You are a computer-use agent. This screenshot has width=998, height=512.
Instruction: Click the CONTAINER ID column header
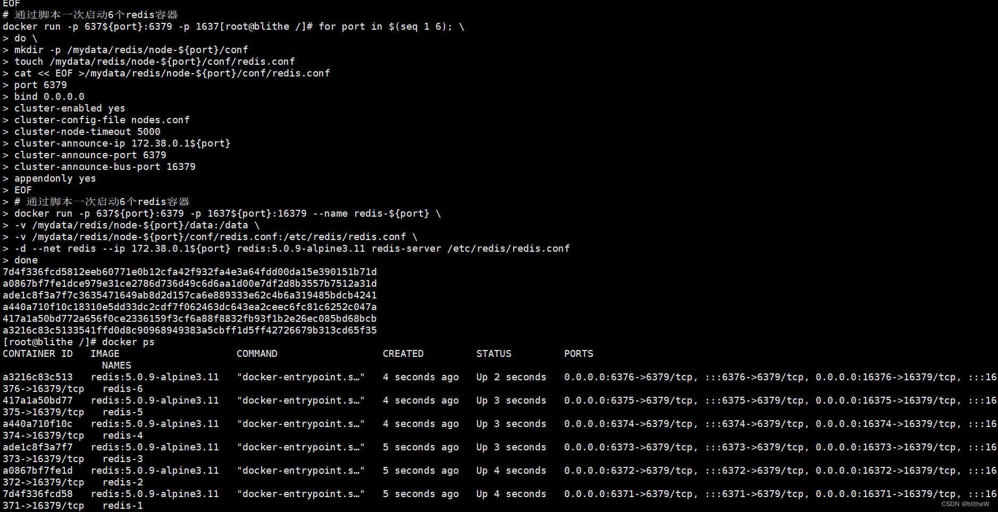pos(38,354)
